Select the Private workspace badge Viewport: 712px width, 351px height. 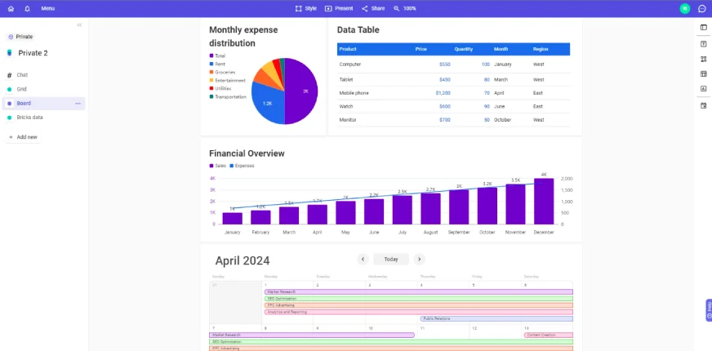[x=20, y=37]
